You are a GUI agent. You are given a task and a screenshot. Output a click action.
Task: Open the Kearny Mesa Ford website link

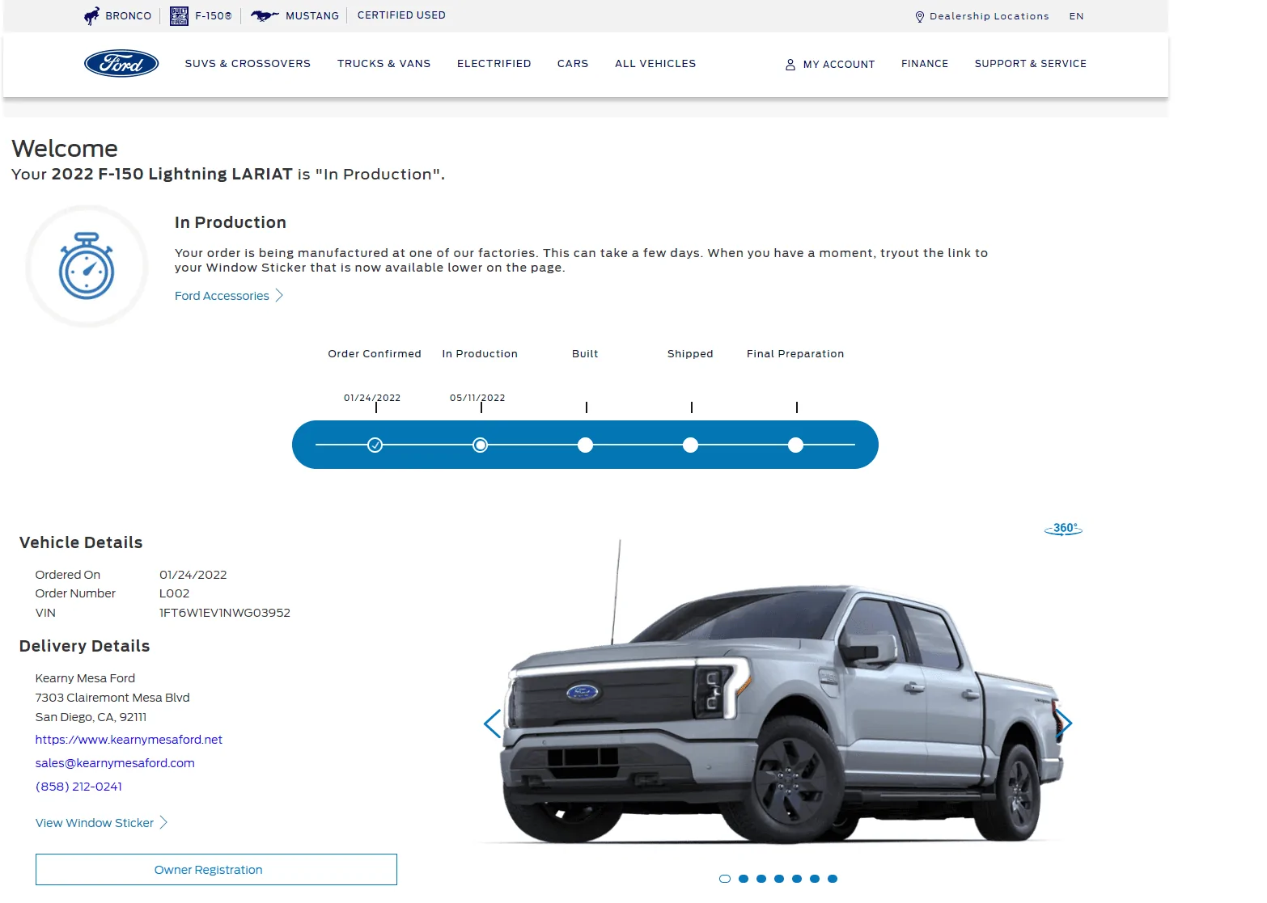(x=129, y=739)
